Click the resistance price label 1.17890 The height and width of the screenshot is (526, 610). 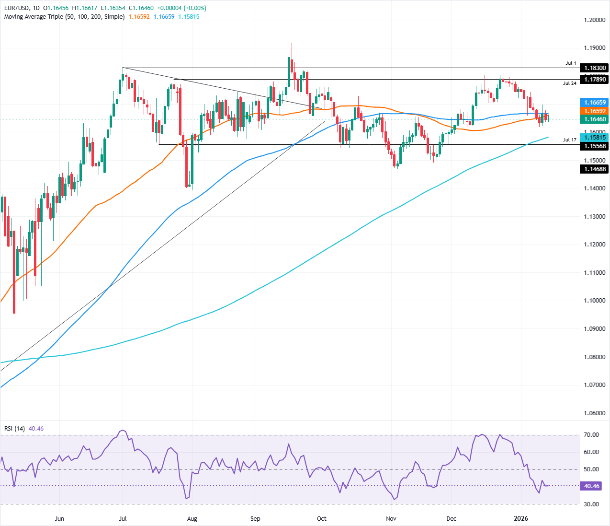tap(594, 80)
